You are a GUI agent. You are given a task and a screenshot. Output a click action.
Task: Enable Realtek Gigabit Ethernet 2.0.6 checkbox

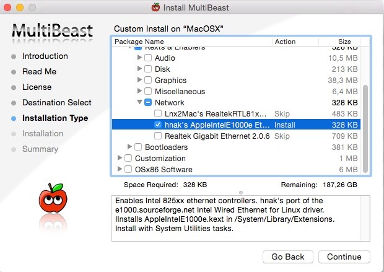click(158, 136)
